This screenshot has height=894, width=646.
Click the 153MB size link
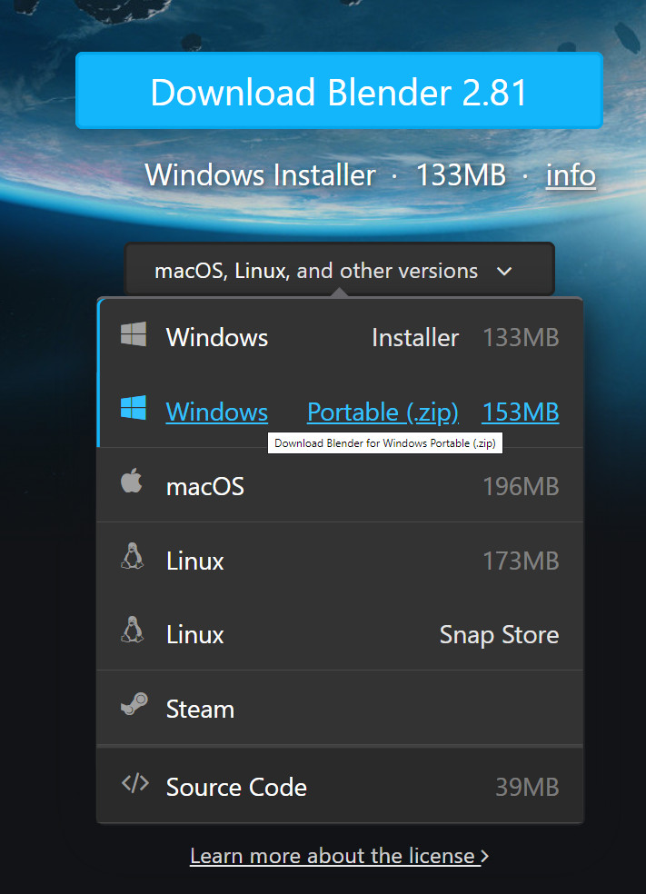coord(521,412)
